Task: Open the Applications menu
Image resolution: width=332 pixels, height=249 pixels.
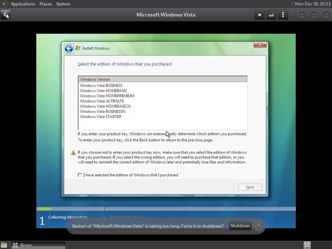Action: 23,4
